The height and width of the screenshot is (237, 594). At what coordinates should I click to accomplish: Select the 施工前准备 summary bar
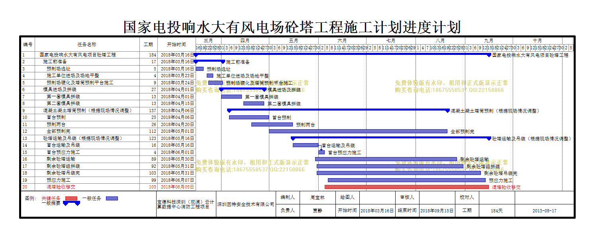210,62
